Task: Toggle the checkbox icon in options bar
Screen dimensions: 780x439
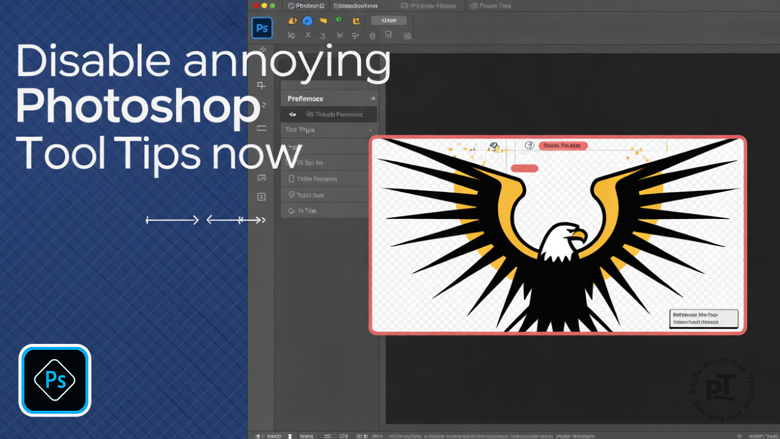Action: point(388,35)
